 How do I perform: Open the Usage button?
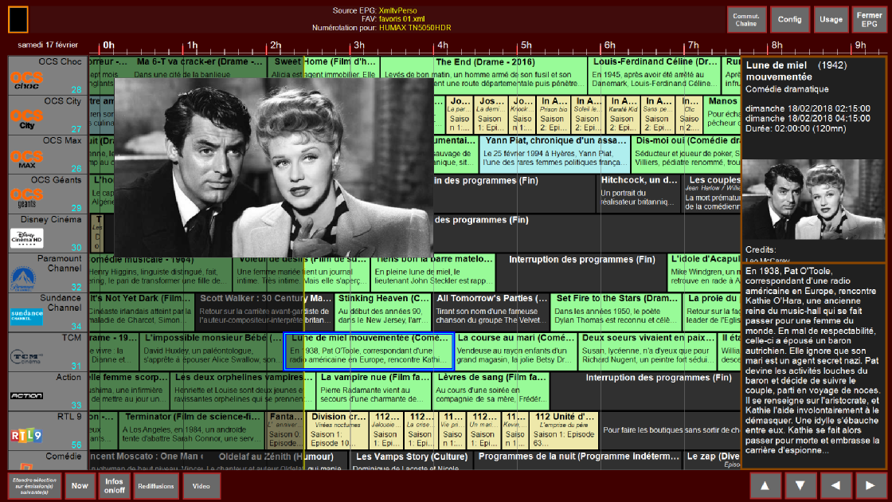tap(831, 20)
